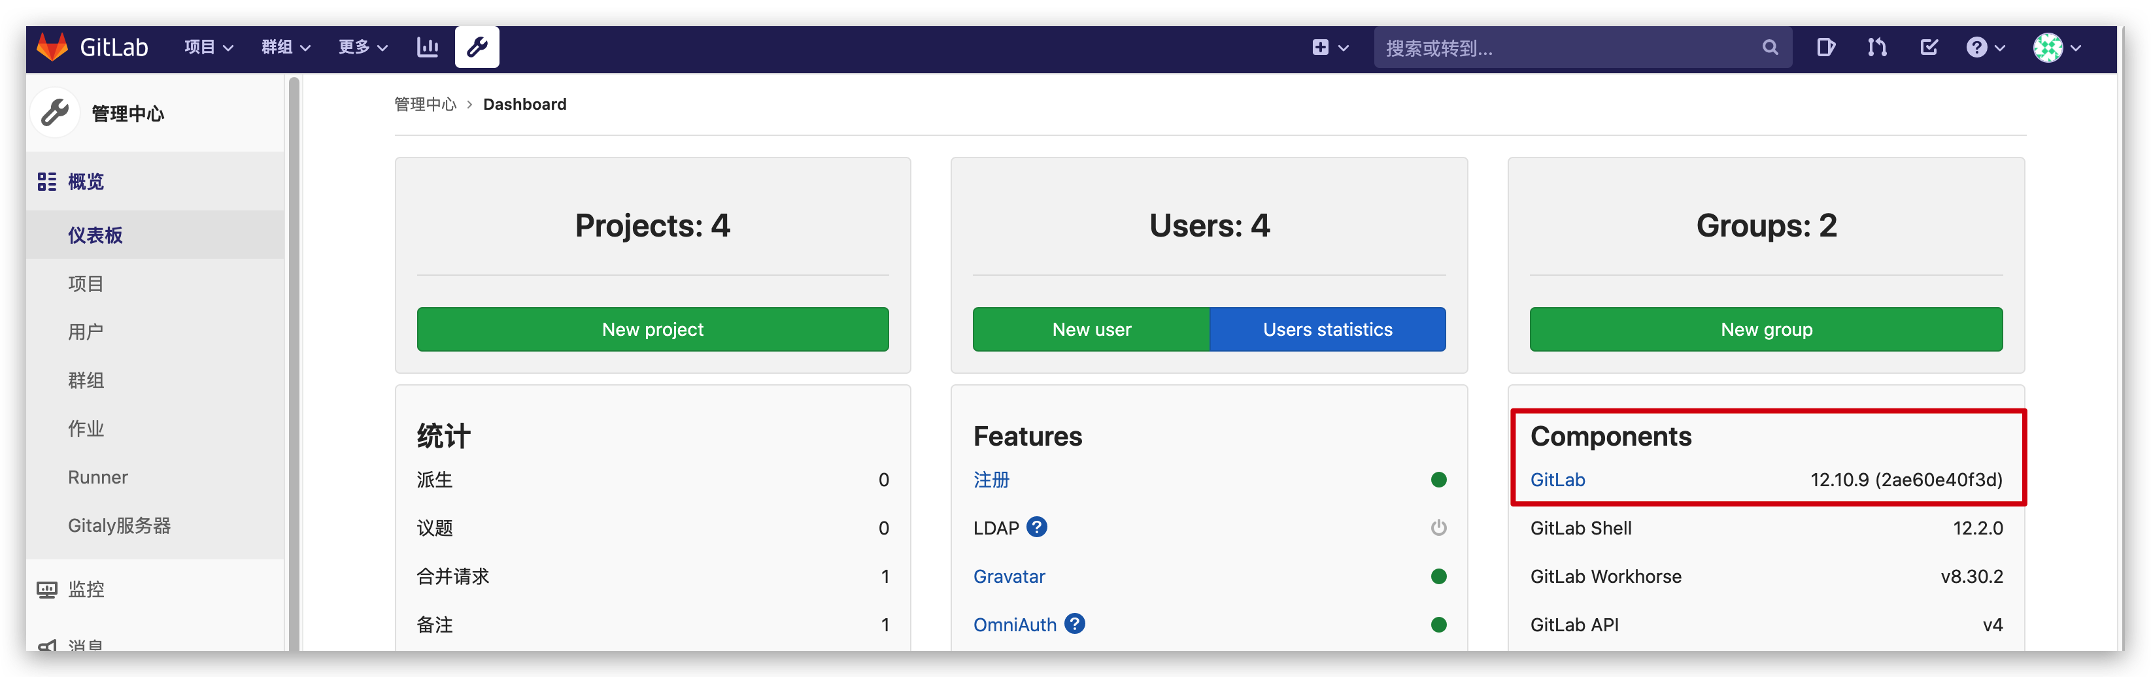Open the admin area wrench icon
Viewport: 2151px width, 677px height.
click(x=477, y=47)
